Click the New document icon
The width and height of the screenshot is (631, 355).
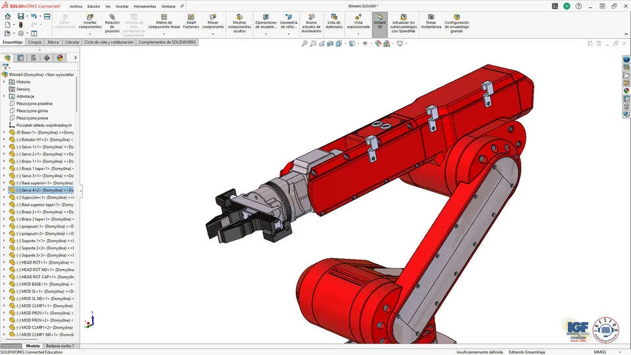coord(8,25)
